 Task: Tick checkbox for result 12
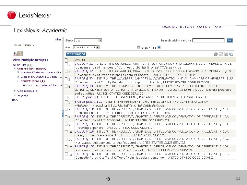click(66, 147)
